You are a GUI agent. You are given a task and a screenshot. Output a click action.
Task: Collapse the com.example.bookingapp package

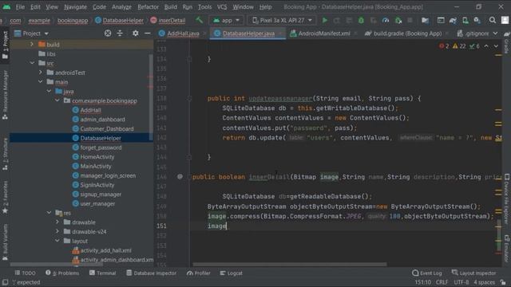tap(57, 100)
